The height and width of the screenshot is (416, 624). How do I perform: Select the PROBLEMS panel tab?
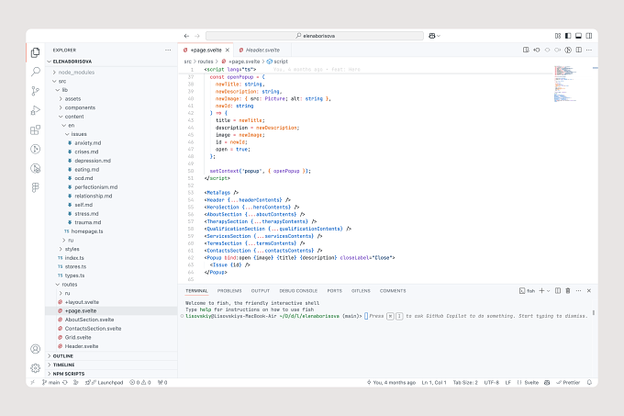229,291
